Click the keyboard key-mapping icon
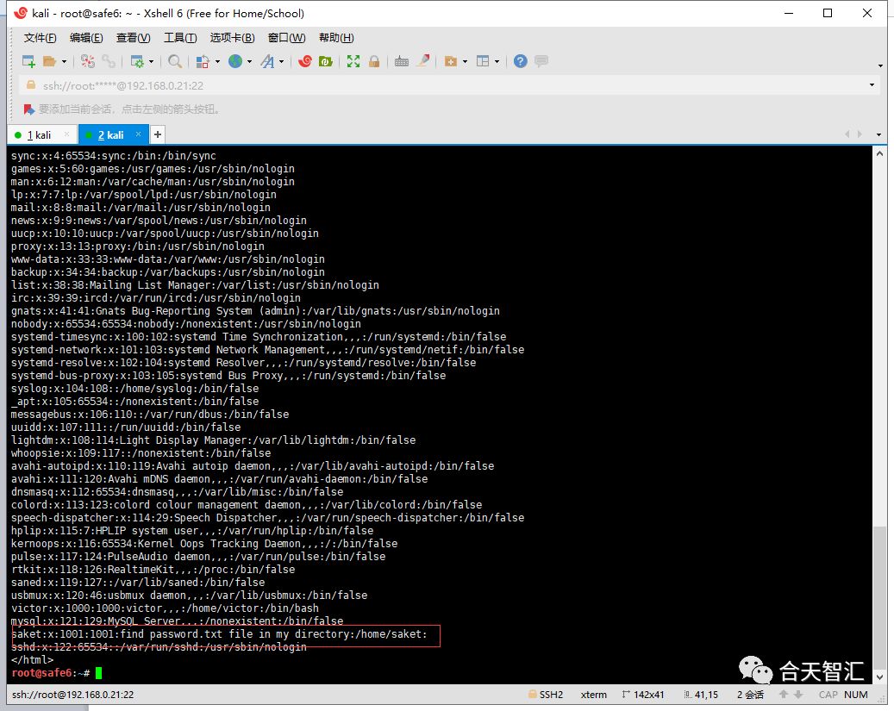894x711 pixels. [x=402, y=61]
